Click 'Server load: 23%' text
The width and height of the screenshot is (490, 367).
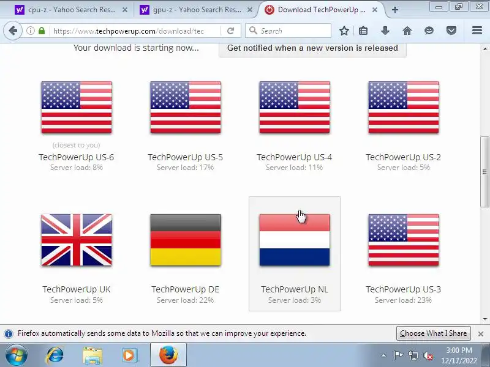tap(404, 300)
